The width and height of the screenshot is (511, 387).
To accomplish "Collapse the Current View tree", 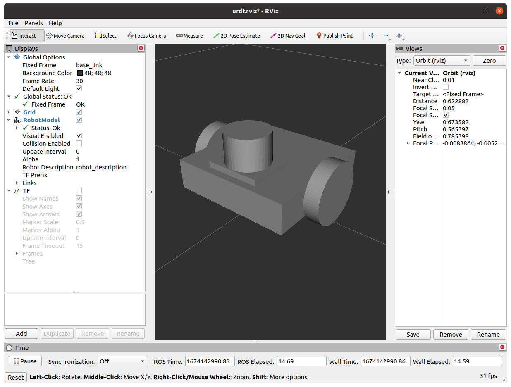I will coord(399,73).
